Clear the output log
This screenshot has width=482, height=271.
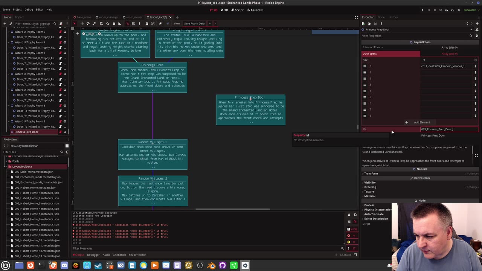pyautogui.click(x=349, y=215)
